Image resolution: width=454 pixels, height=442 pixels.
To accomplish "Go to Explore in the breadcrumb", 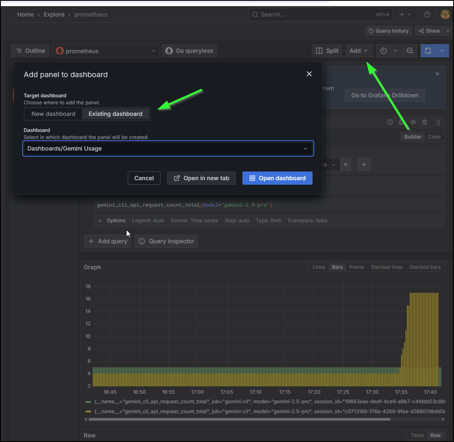I will 54,14.
